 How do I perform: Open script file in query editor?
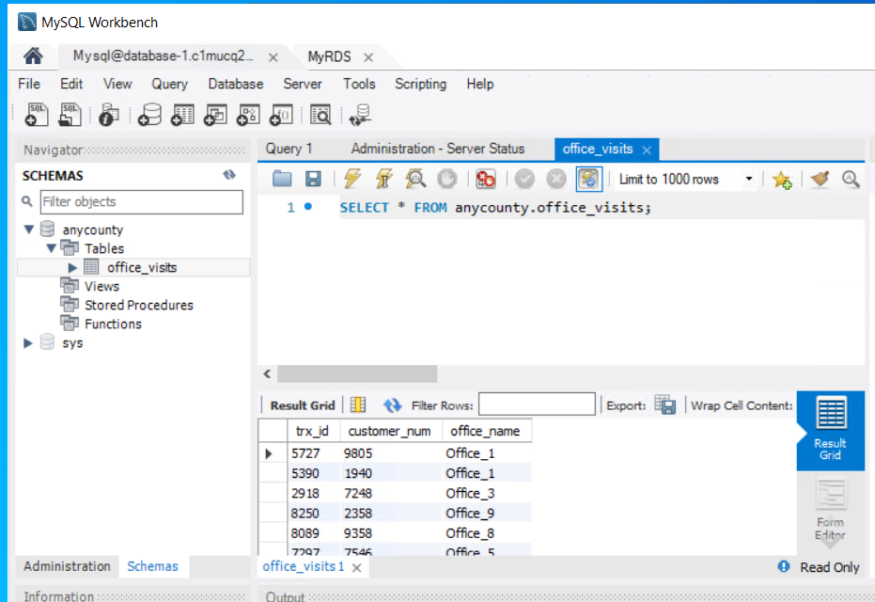282,179
